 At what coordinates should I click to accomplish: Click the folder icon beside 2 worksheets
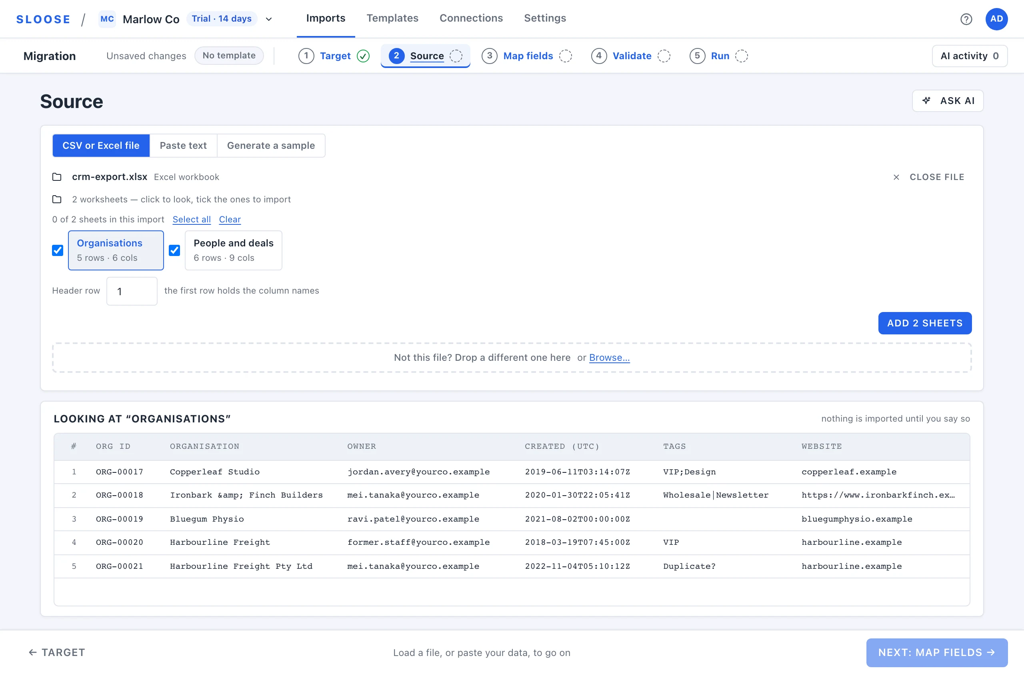click(x=57, y=199)
